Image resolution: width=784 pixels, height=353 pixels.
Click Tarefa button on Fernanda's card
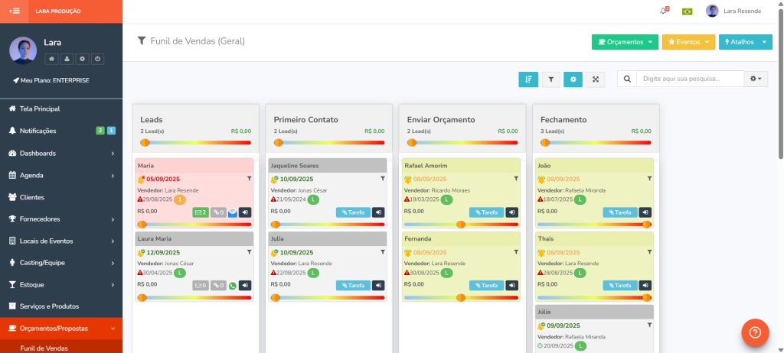click(x=486, y=286)
